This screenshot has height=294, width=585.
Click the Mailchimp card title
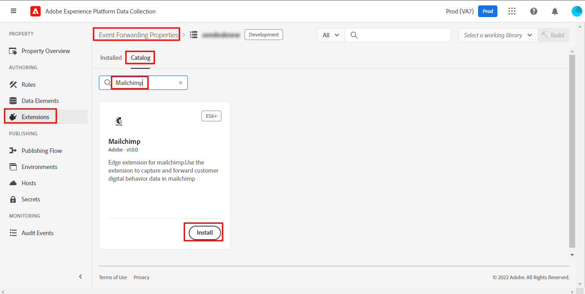coord(124,142)
